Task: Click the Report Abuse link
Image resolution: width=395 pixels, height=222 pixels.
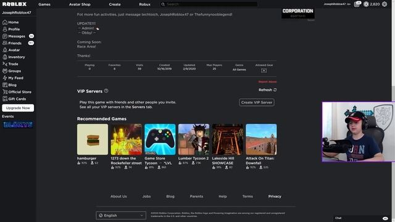Action: 267,82
